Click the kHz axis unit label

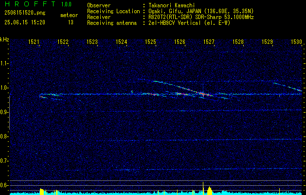coord(4,39)
